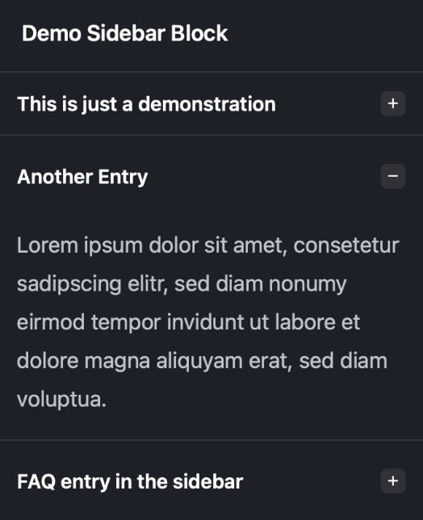
Task: Click the word "consetetur" in first line
Action: (x=346, y=245)
